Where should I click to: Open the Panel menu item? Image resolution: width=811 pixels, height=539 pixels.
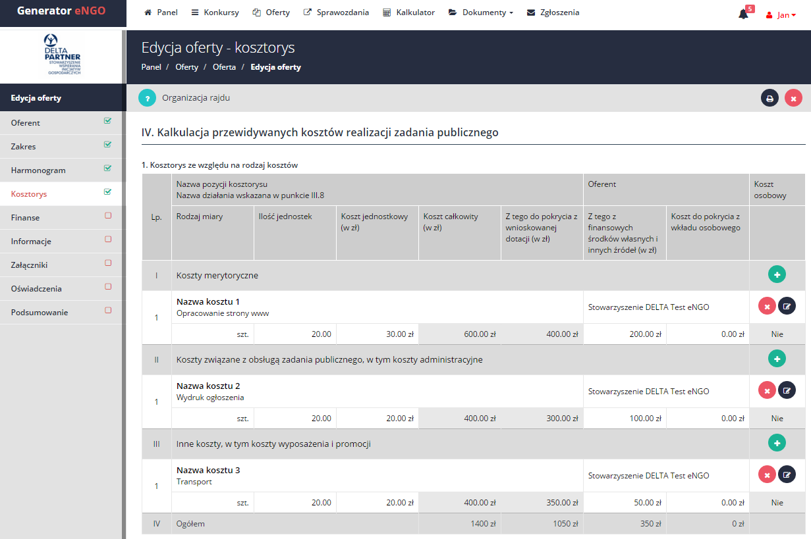tap(161, 13)
